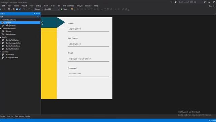Click the Undo arrow icon
216x122 pixels.
coord(24,9)
